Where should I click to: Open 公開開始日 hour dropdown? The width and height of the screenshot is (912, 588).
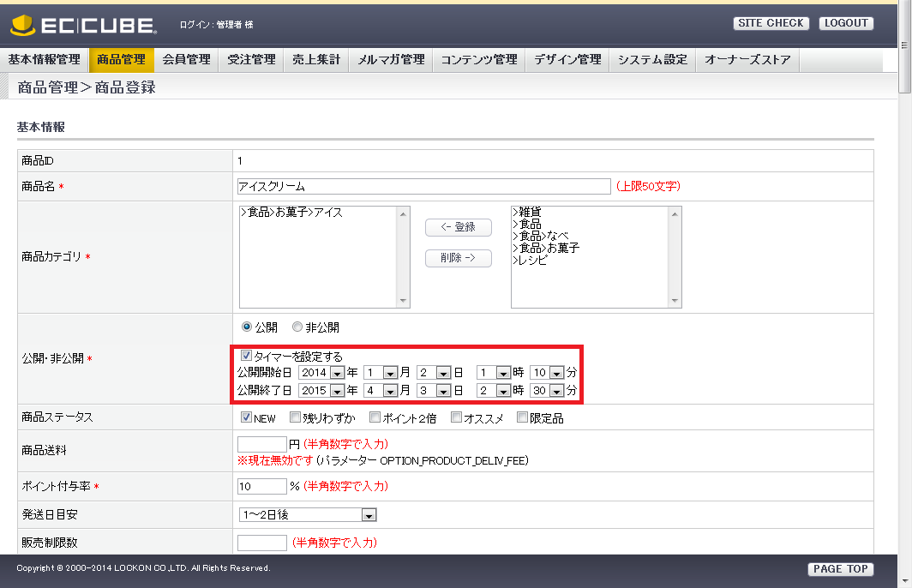pyautogui.click(x=494, y=373)
